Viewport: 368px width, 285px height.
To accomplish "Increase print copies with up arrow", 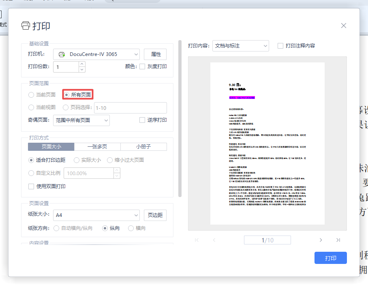I will click(x=82, y=64).
